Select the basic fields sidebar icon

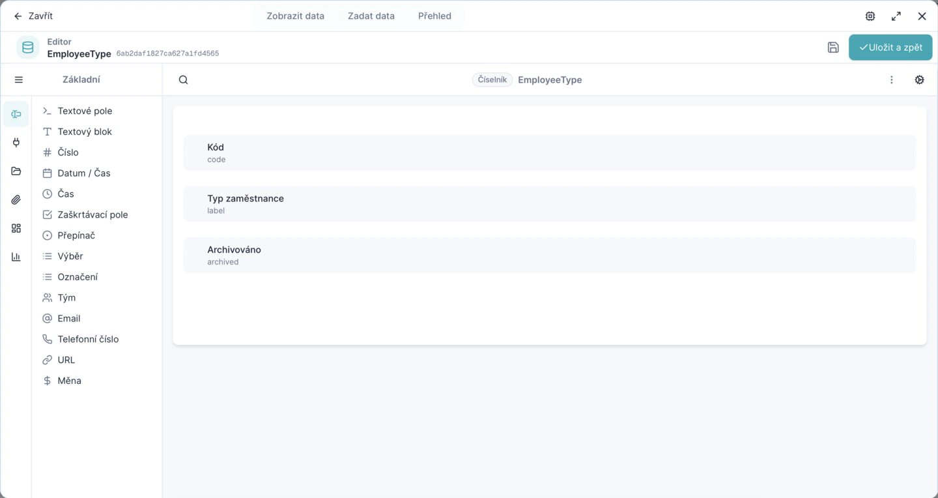pos(16,114)
